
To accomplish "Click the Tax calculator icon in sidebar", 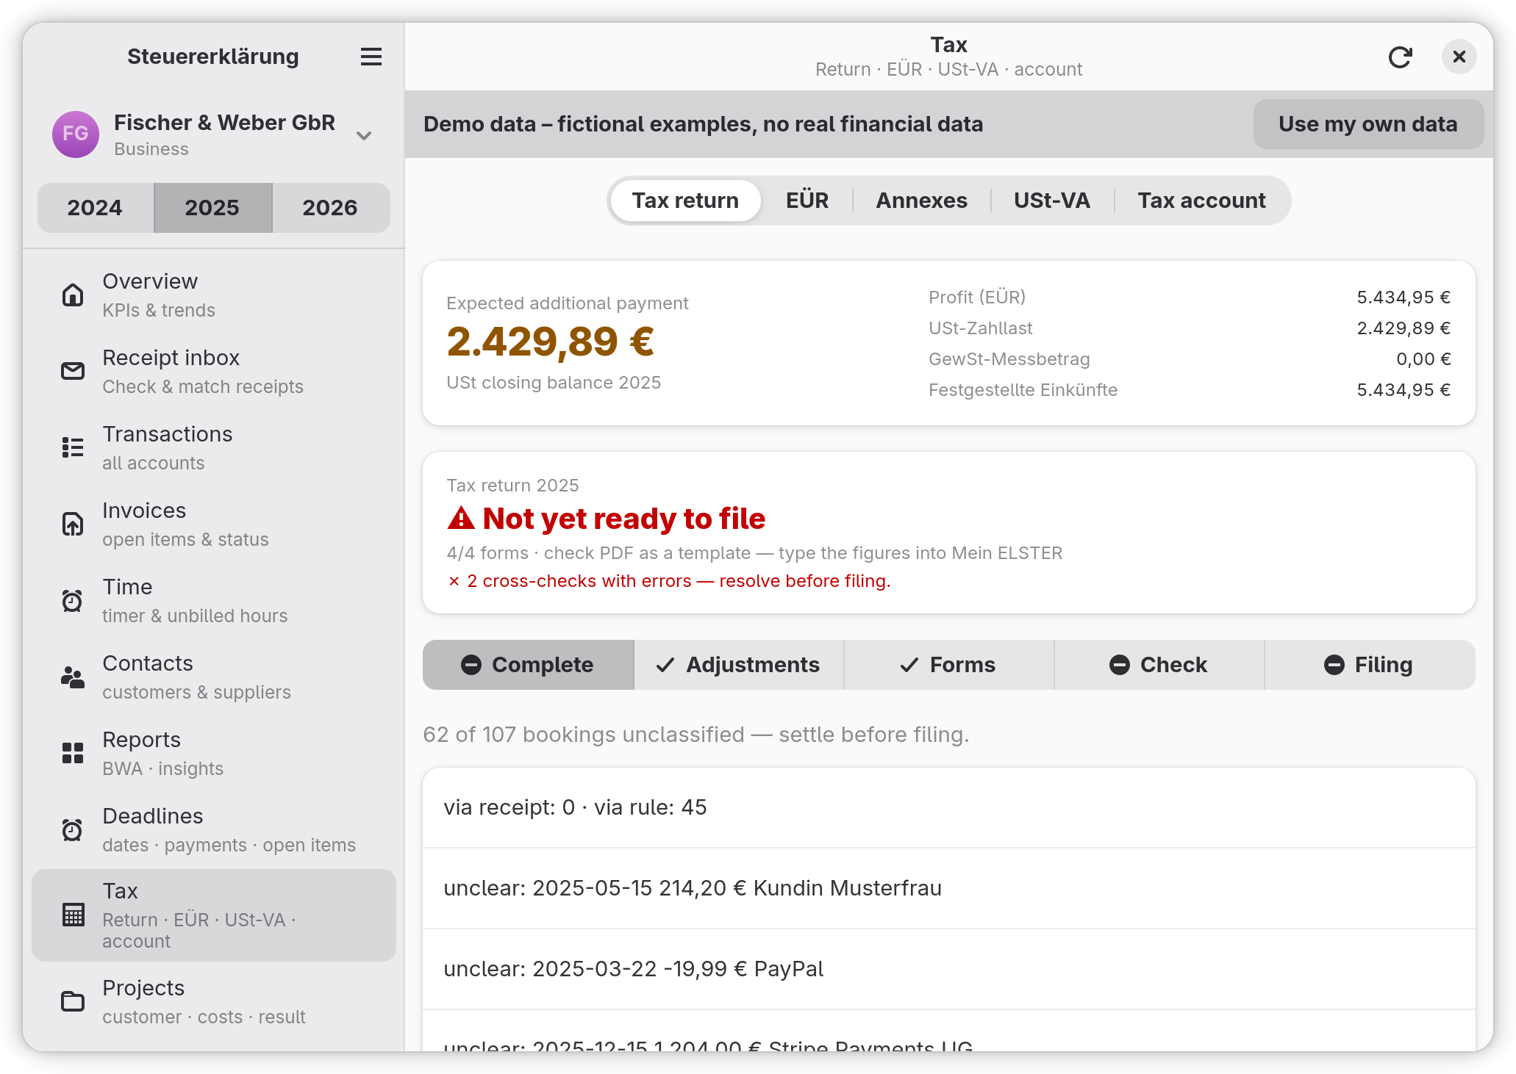I will point(73,915).
